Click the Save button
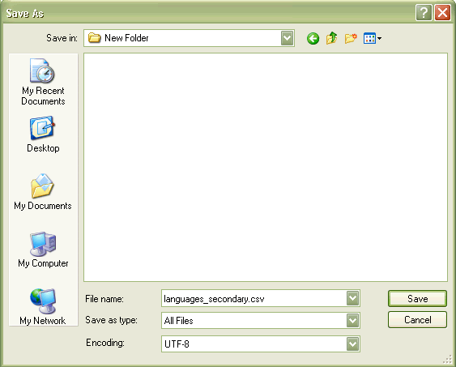This screenshot has width=456, height=367. [x=417, y=299]
